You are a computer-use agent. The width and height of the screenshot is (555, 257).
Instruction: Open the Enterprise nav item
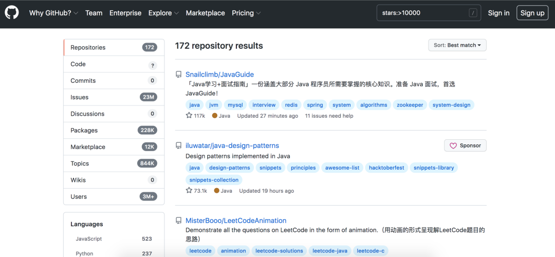pos(125,13)
